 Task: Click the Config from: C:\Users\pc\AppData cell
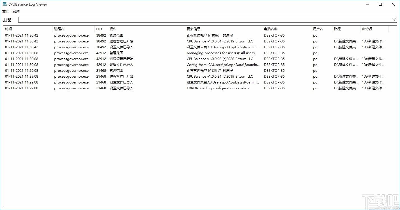tap(223, 65)
